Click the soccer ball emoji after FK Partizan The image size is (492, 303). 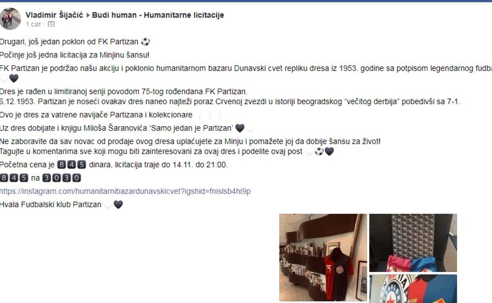point(145,42)
